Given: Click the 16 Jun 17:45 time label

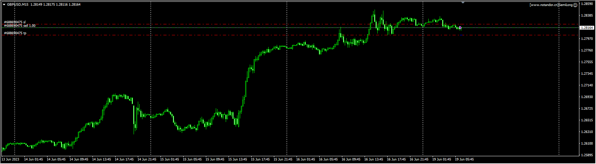Looking at the screenshot, I should click(396, 159).
